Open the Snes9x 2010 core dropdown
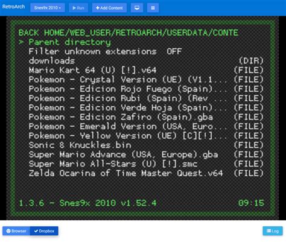 click(x=48, y=8)
